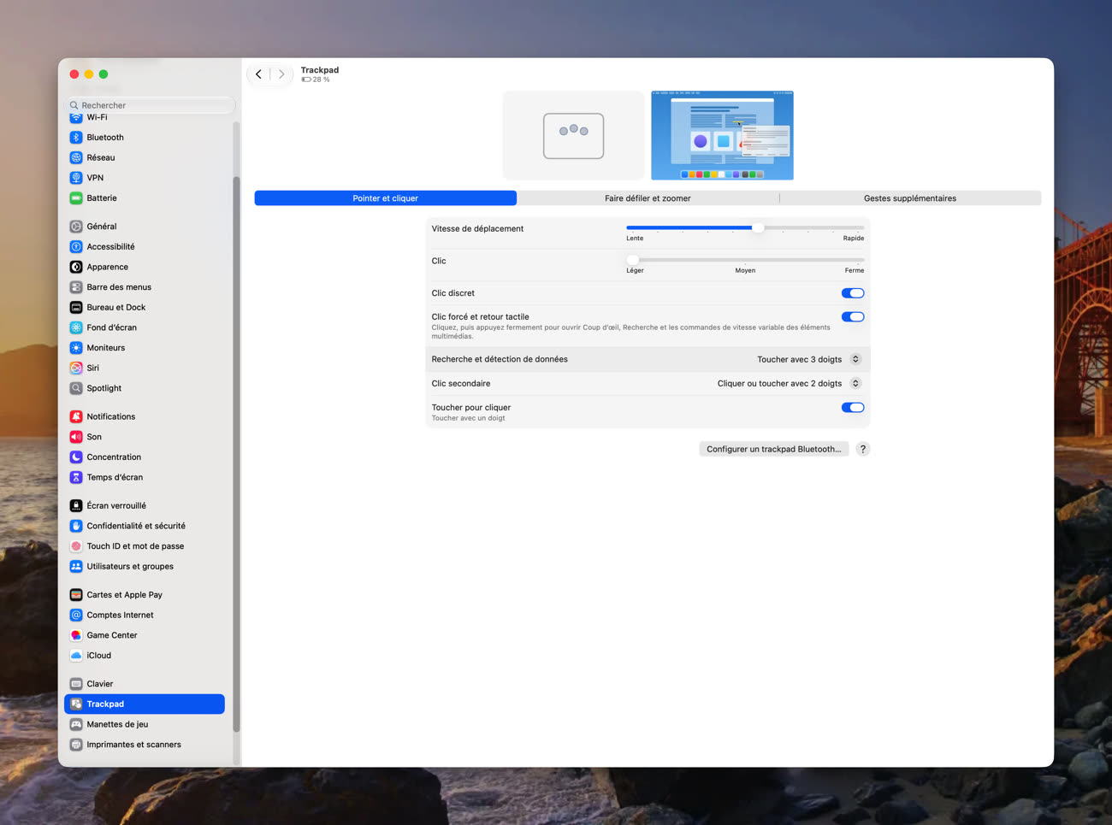Click Configurer un trackpad Bluetooth button

[774, 450]
